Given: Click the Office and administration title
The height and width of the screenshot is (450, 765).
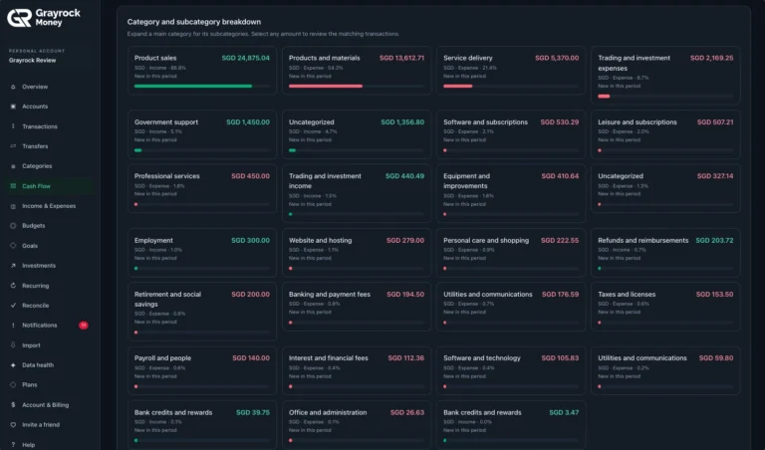Looking at the screenshot, I should pos(328,412).
